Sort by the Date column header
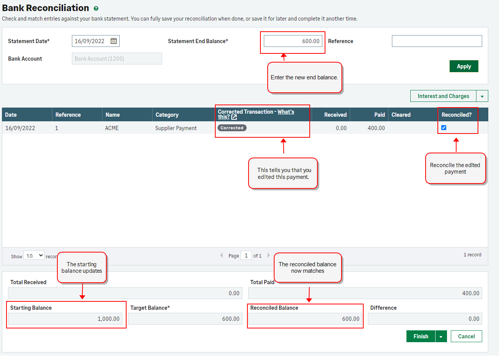Viewport: 499px width, 362px height. tap(11, 115)
